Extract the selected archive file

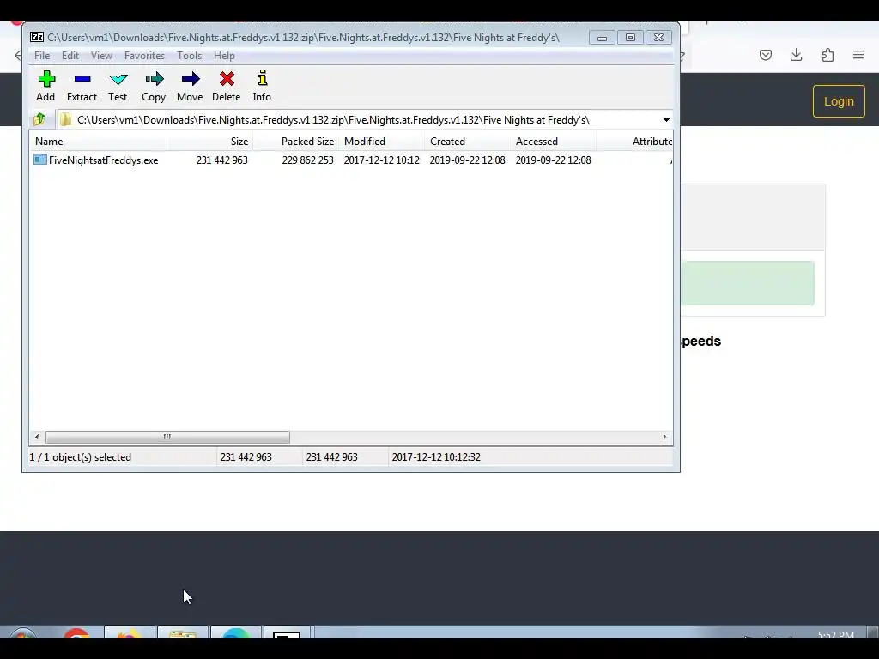[x=82, y=86]
